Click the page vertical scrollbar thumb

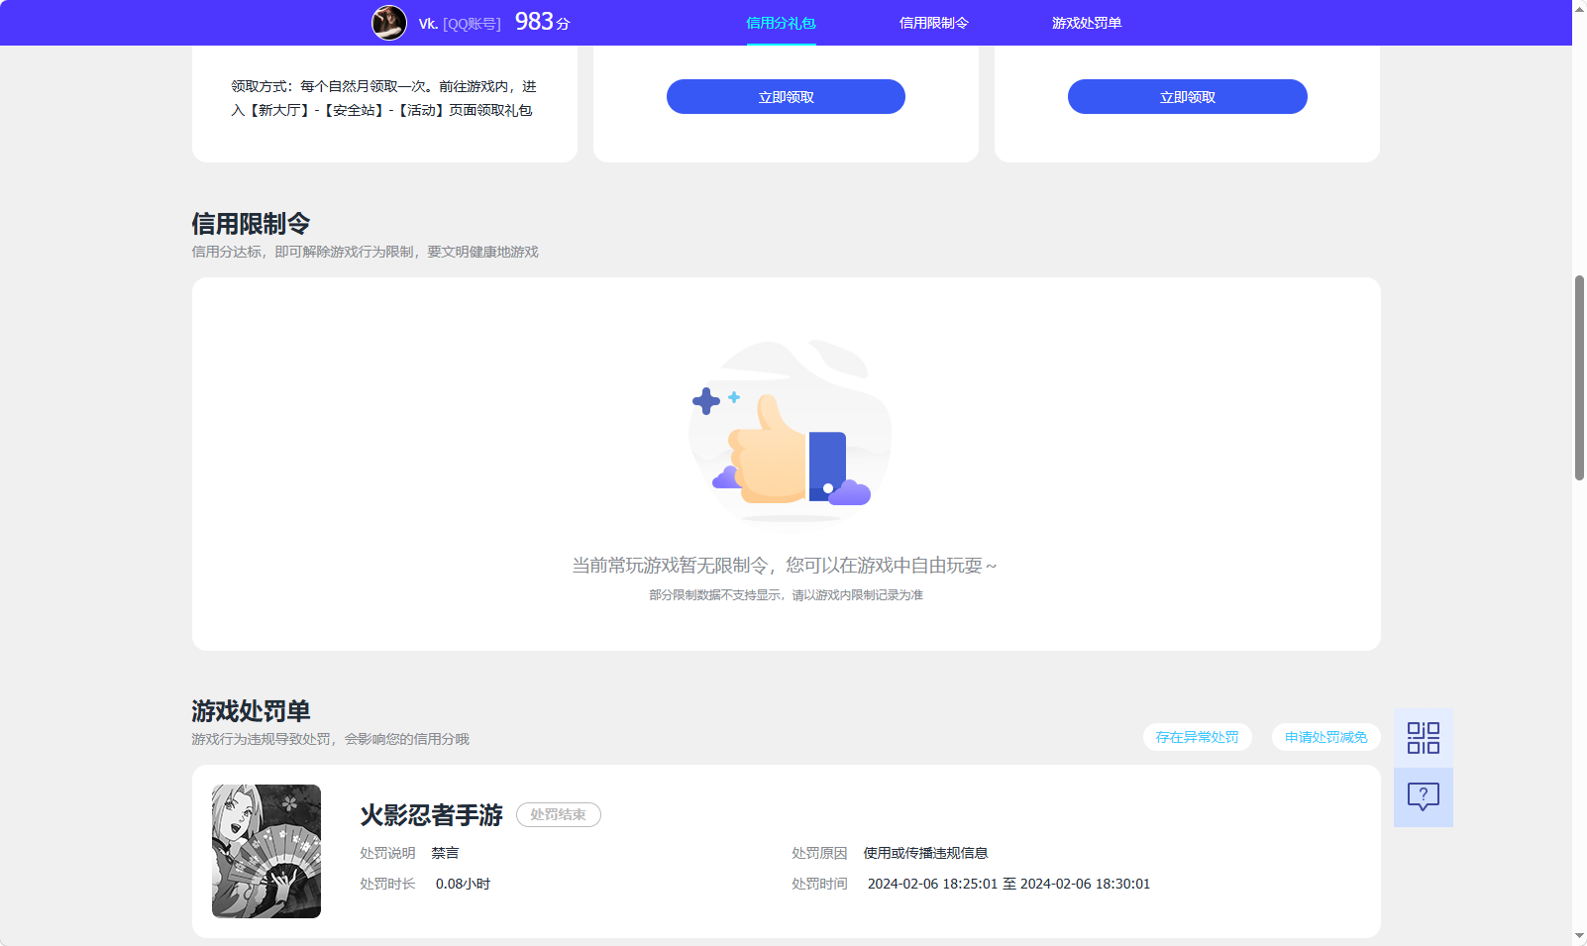(x=1579, y=377)
